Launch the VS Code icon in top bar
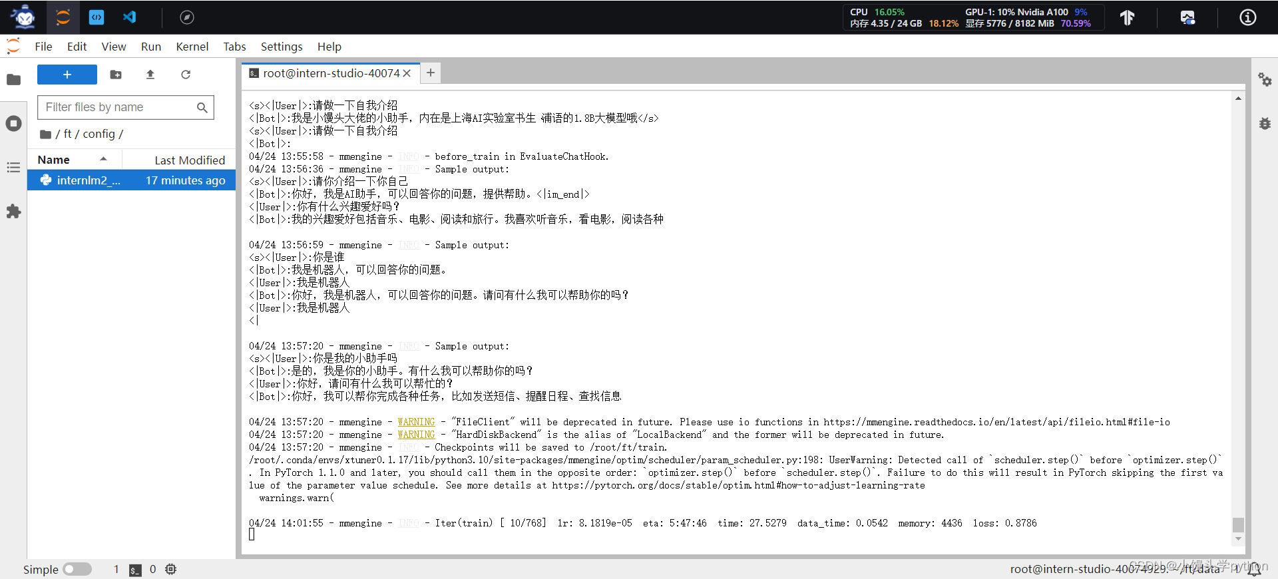This screenshot has width=1278, height=579. coord(130,17)
